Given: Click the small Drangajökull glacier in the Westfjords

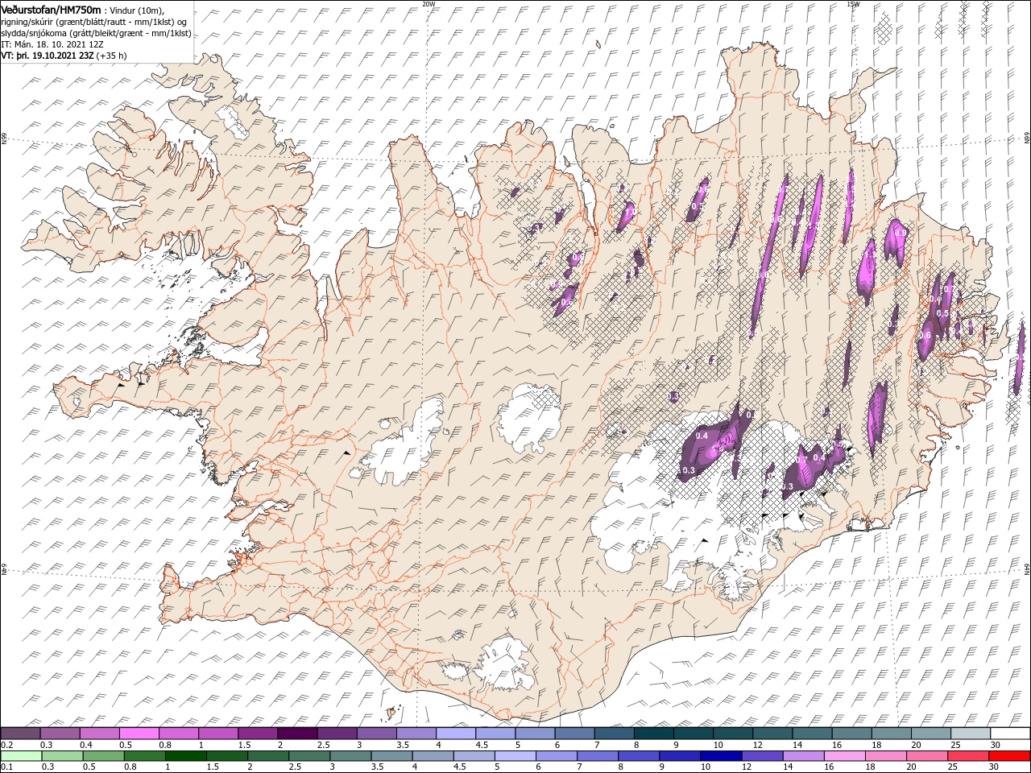Looking at the screenshot, I should click(235, 121).
